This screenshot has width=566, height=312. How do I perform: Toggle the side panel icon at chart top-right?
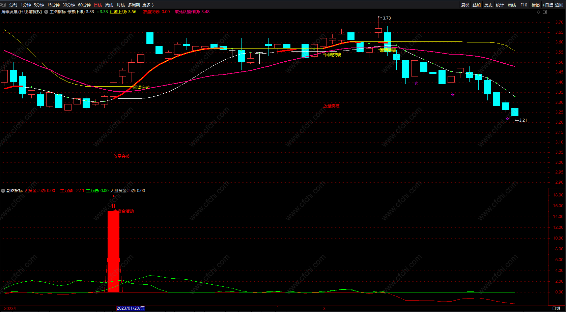tap(545, 12)
